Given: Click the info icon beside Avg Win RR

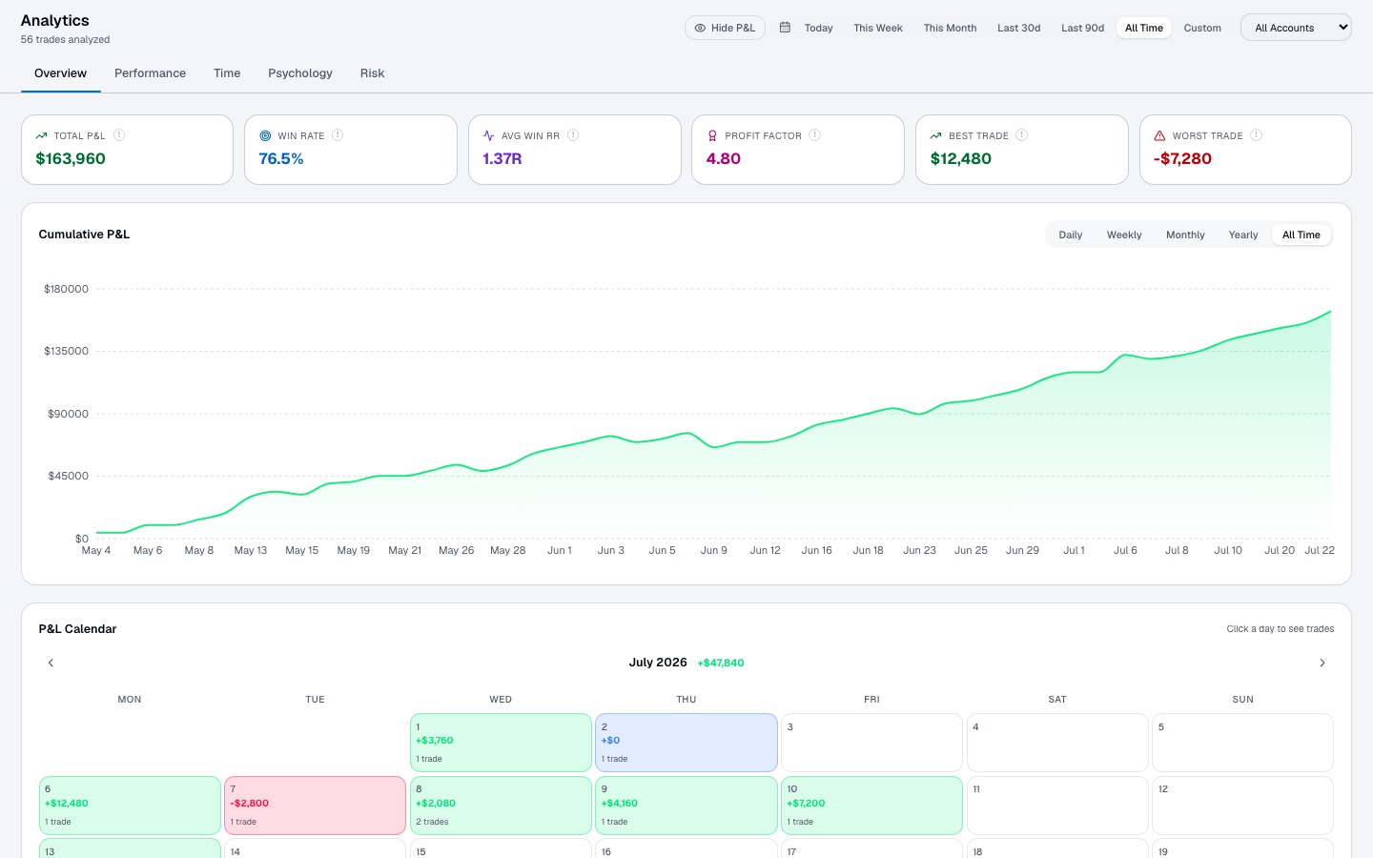Looking at the screenshot, I should click(573, 135).
